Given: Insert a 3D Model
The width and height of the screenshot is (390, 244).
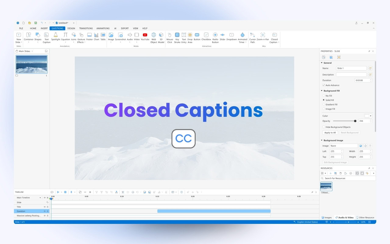Looking at the screenshot, I should pos(161,38).
